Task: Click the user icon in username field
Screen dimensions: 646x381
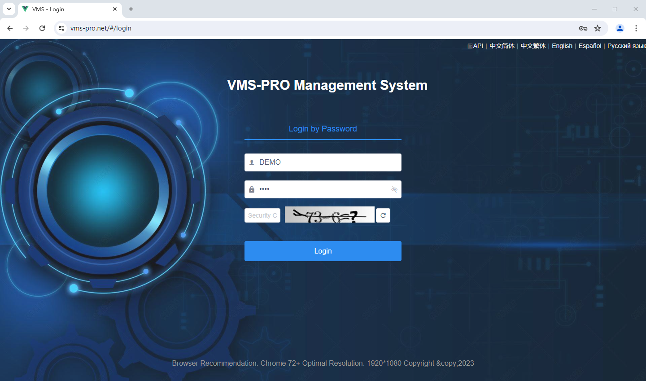Action: point(252,162)
